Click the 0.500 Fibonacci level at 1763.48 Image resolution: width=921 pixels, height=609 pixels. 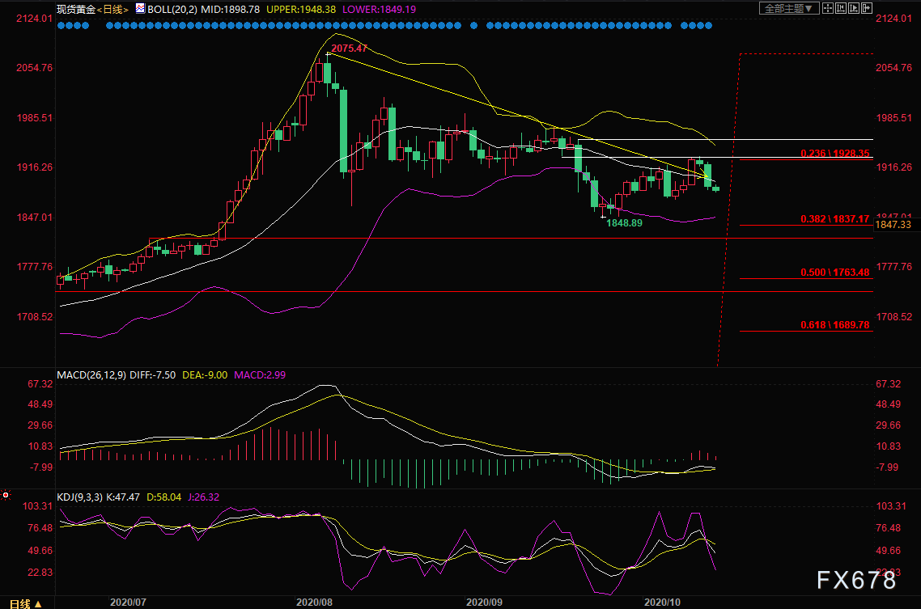click(x=834, y=273)
